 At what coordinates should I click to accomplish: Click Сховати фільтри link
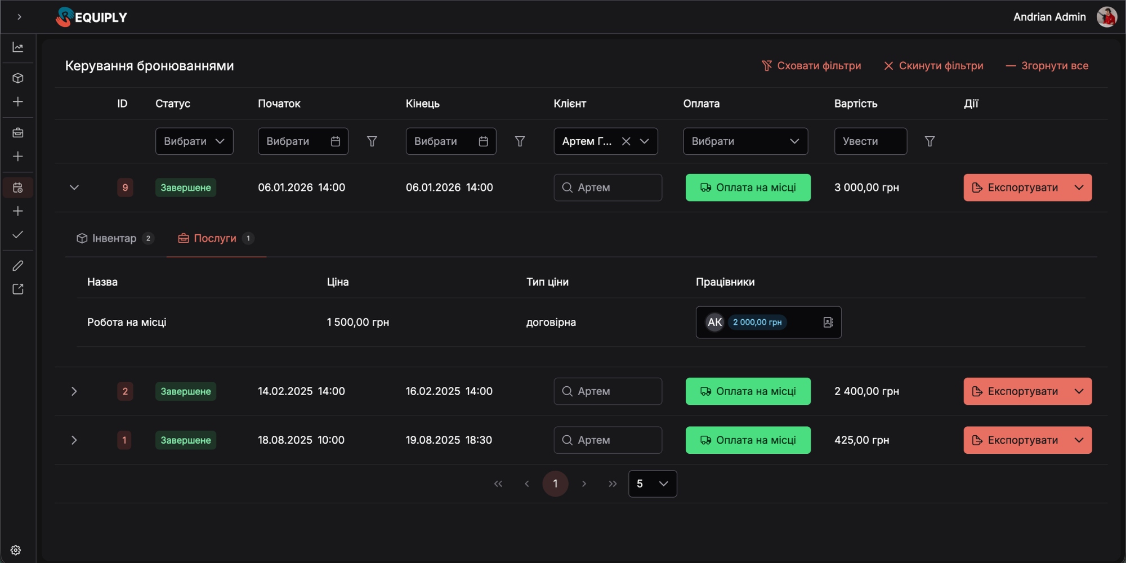click(x=811, y=66)
